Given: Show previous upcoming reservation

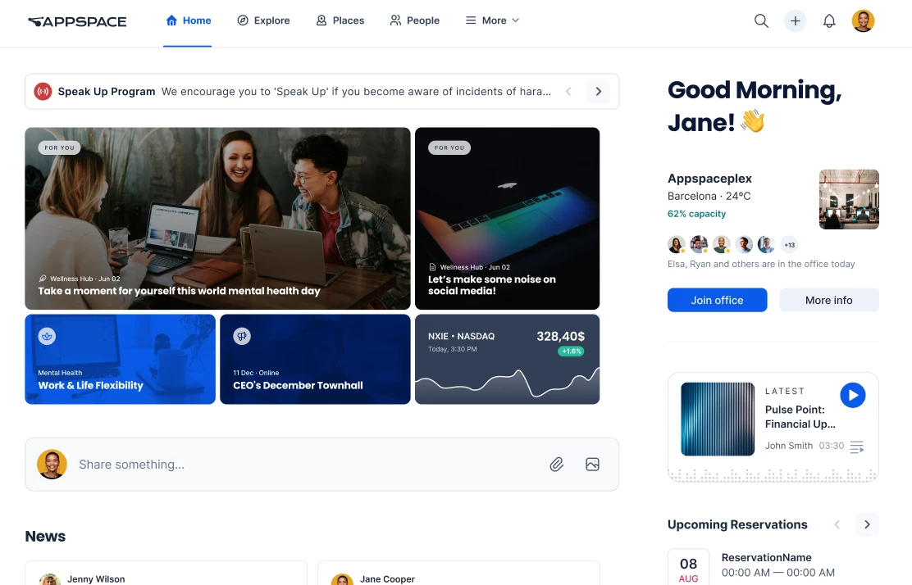Looking at the screenshot, I should coord(837,524).
